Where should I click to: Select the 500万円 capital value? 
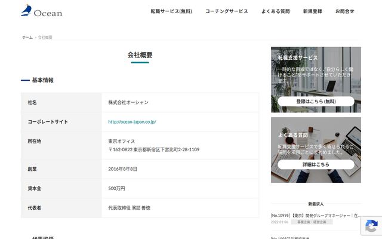(x=116, y=189)
